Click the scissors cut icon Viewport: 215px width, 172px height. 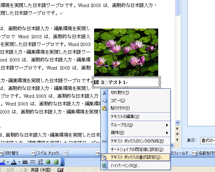[x=104, y=93]
